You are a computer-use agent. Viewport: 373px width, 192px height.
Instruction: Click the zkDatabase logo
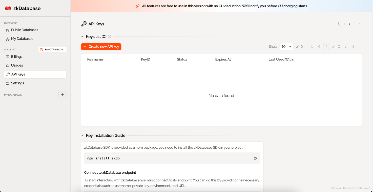[x=23, y=8]
